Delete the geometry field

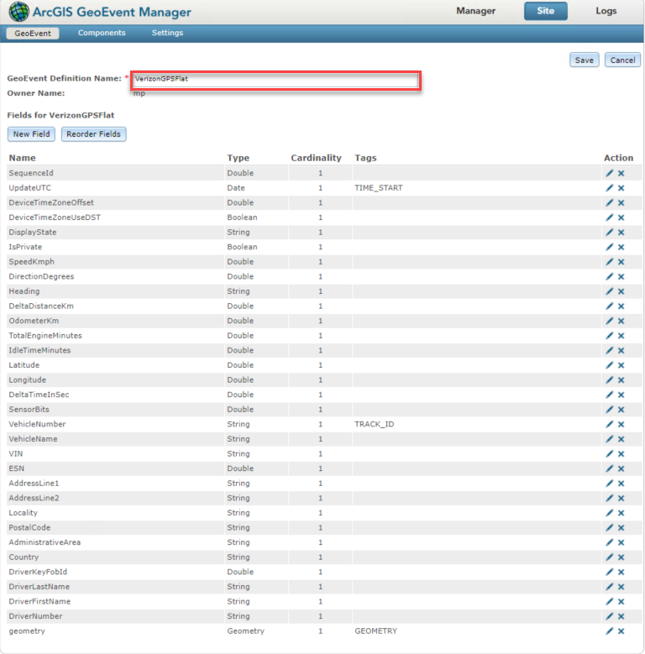pyautogui.click(x=621, y=631)
